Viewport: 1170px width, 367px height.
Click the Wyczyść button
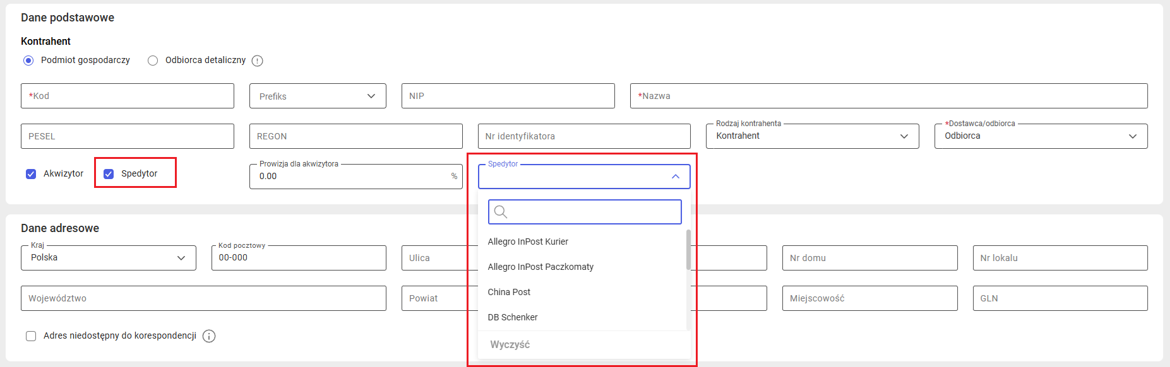[x=510, y=345]
